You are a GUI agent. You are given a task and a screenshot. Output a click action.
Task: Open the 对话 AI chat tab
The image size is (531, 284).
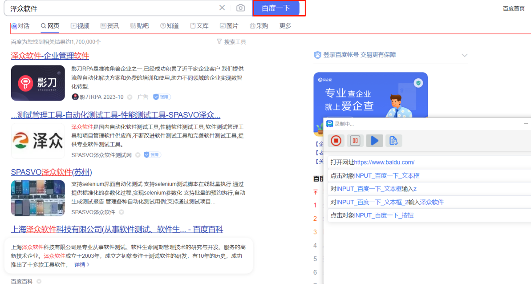tap(20, 26)
